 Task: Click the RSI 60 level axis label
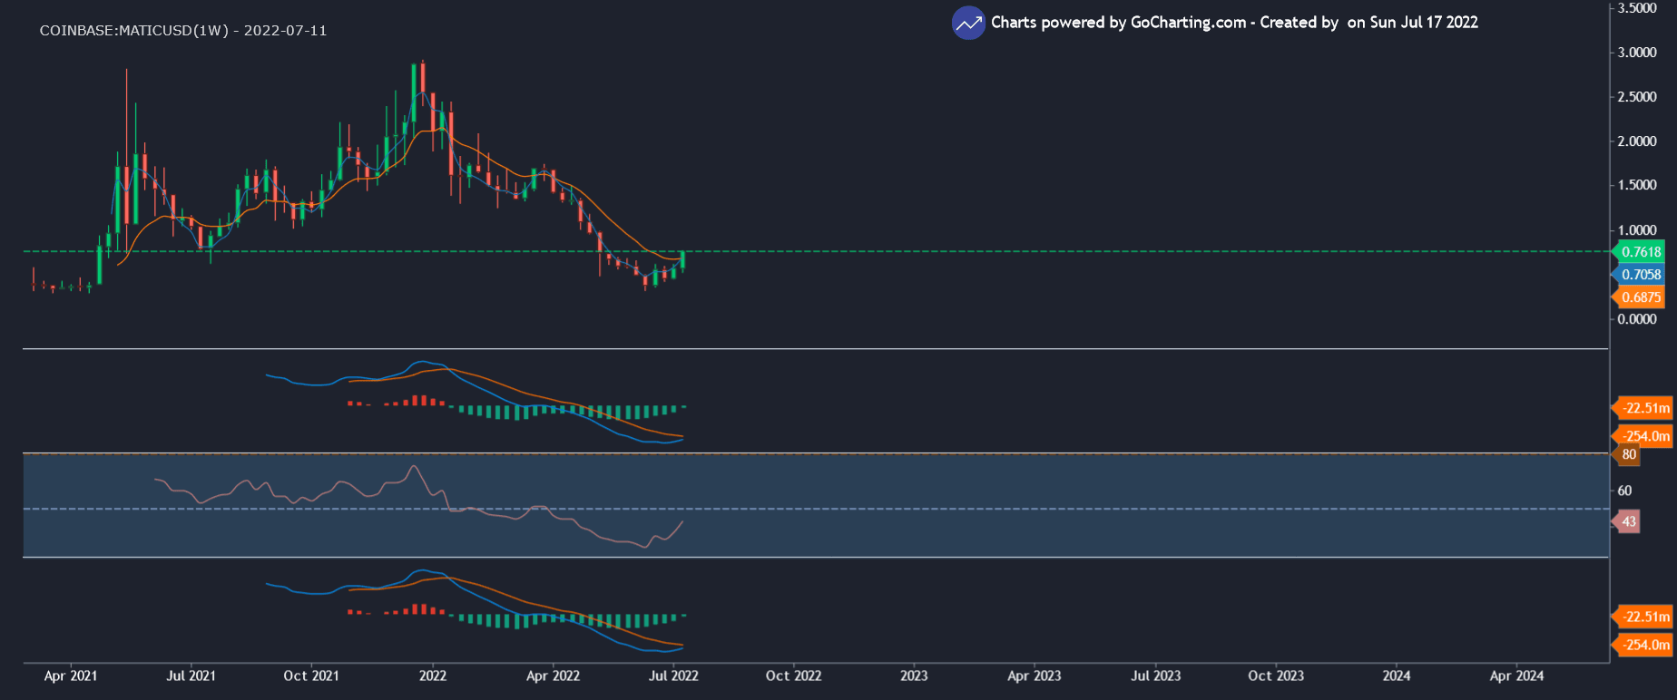pos(1624,491)
